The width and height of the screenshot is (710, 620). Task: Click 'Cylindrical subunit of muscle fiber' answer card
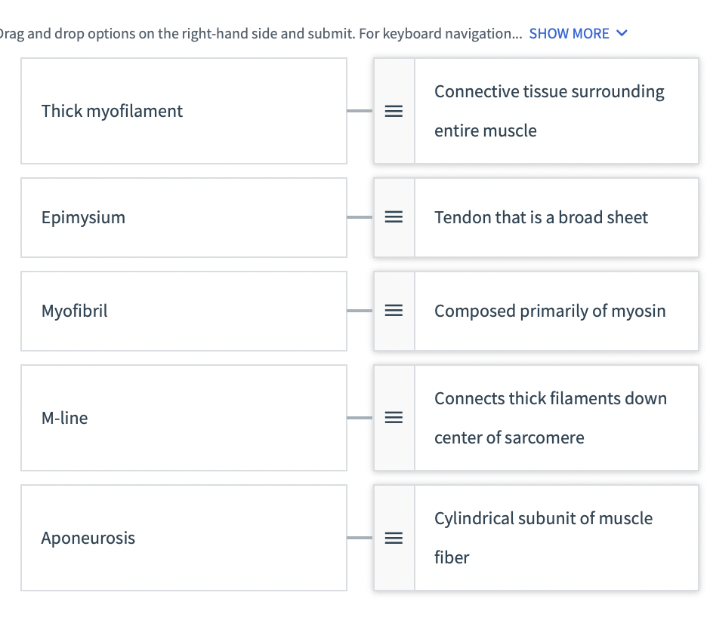pos(555,538)
